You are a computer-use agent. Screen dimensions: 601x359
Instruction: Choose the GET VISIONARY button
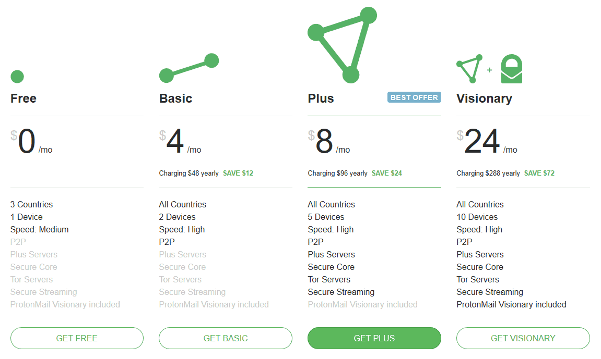(523, 338)
